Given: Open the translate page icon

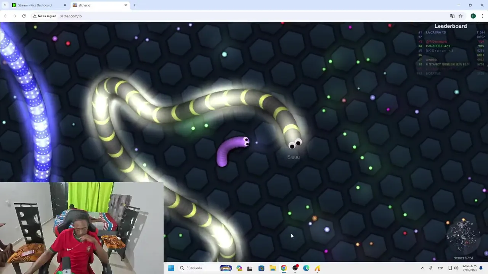Looking at the screenshot, I should click(x=452, y=16).
